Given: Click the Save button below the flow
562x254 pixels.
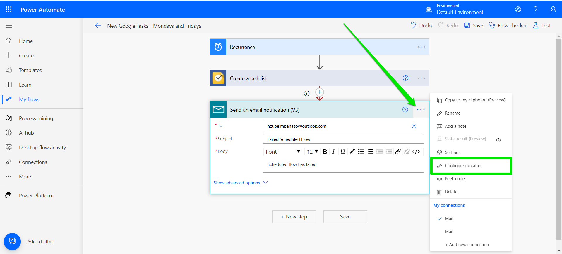Looking at the screenshot, I should coord(345,217).
